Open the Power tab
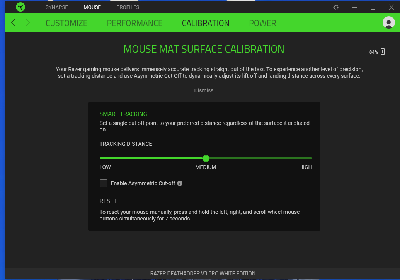This screenshot has width=400, height=280. (262, 23)
